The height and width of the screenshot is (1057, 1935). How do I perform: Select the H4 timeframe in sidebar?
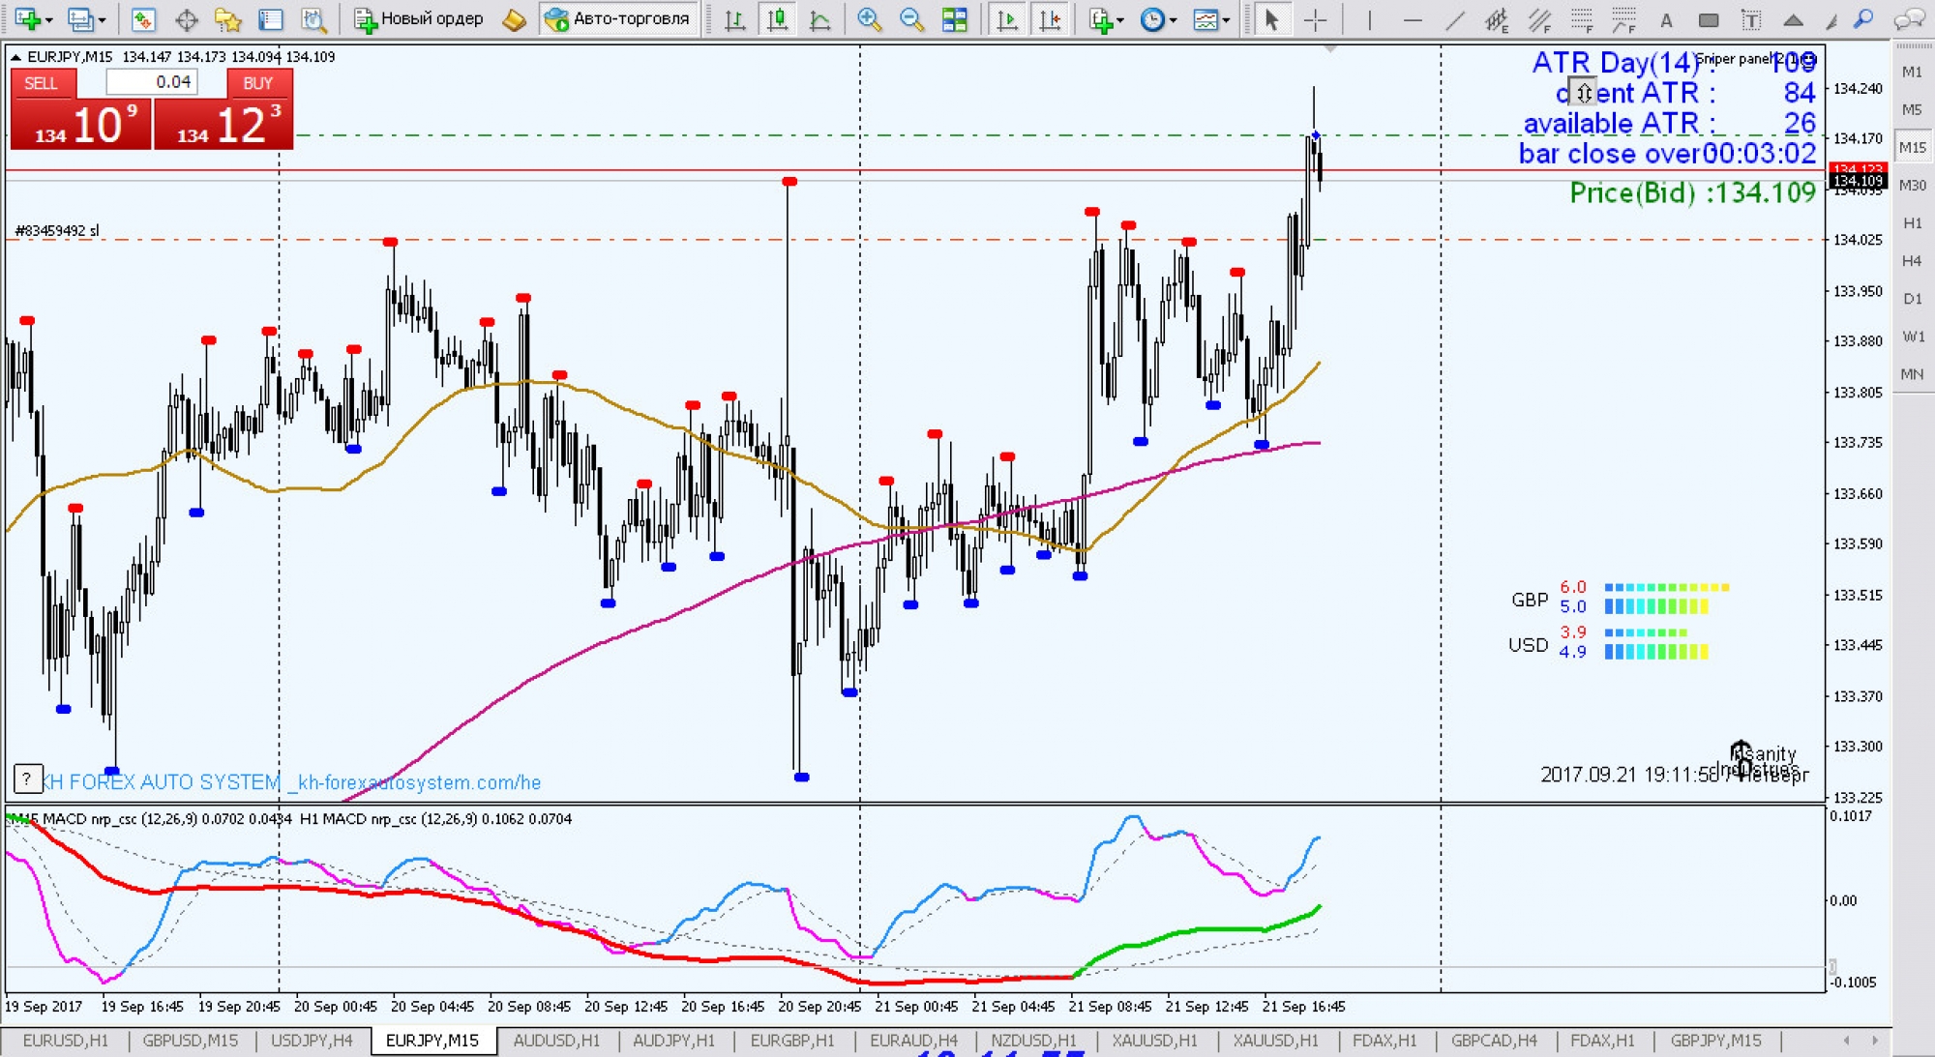click(1911, 260)
